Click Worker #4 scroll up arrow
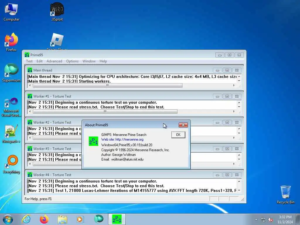300x225 pixels. pyautogui.click(x=239, y=181)
